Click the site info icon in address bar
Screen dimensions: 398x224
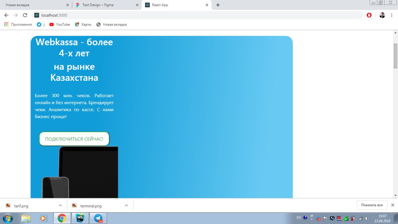(37, 15)
